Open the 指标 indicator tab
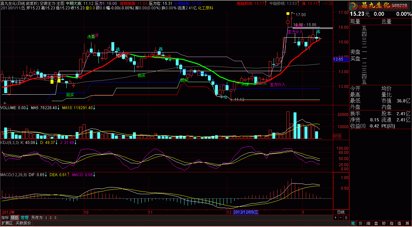The height and width of the screenshot is (227, 412). 5,218
